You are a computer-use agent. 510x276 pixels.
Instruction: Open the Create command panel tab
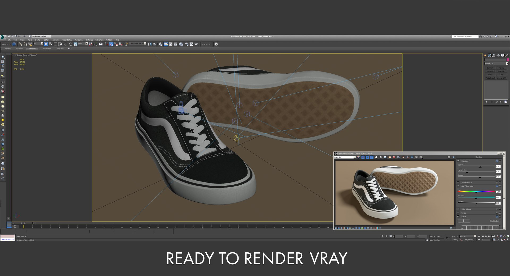485,56
